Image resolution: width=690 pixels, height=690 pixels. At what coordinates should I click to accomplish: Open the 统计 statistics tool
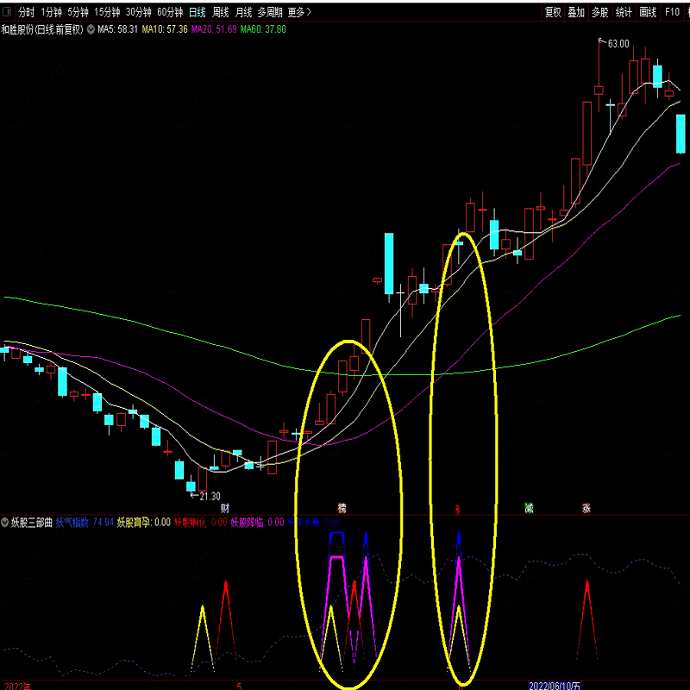[x=624, y=12]
